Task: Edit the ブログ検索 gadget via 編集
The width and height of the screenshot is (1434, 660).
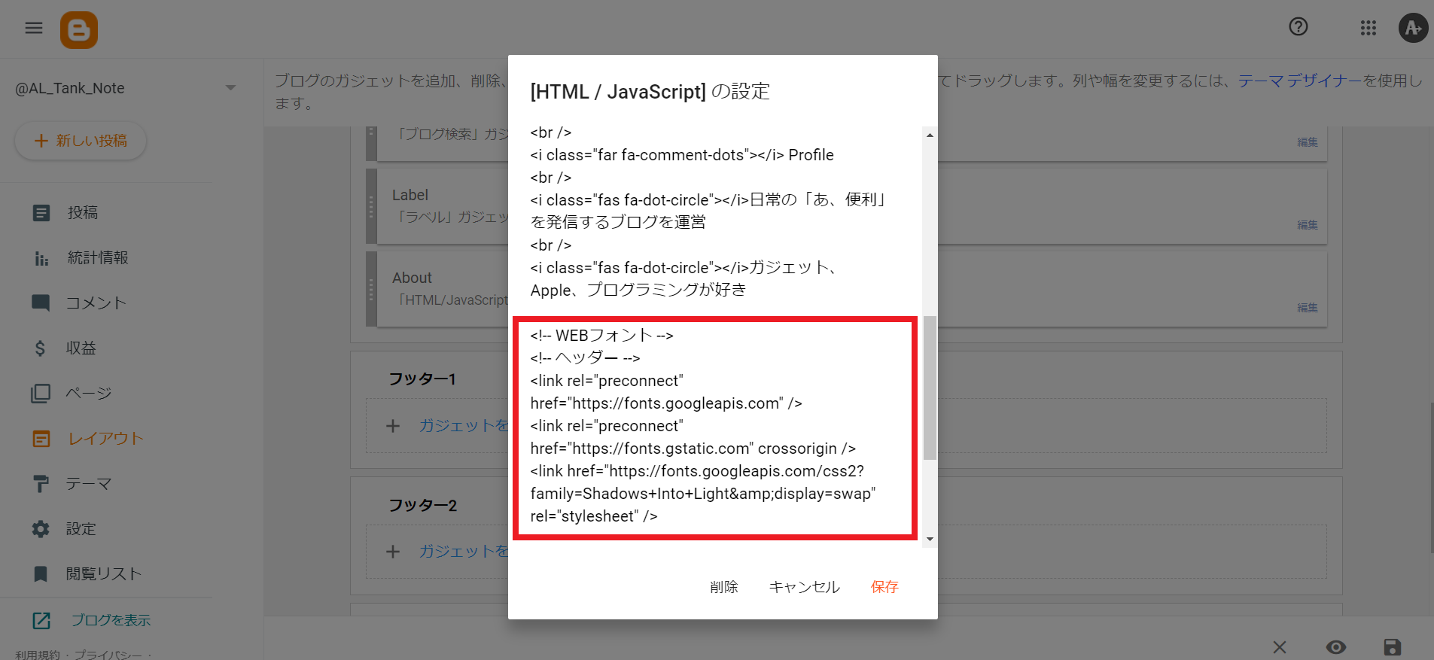Action: (x=1308, y=142)
